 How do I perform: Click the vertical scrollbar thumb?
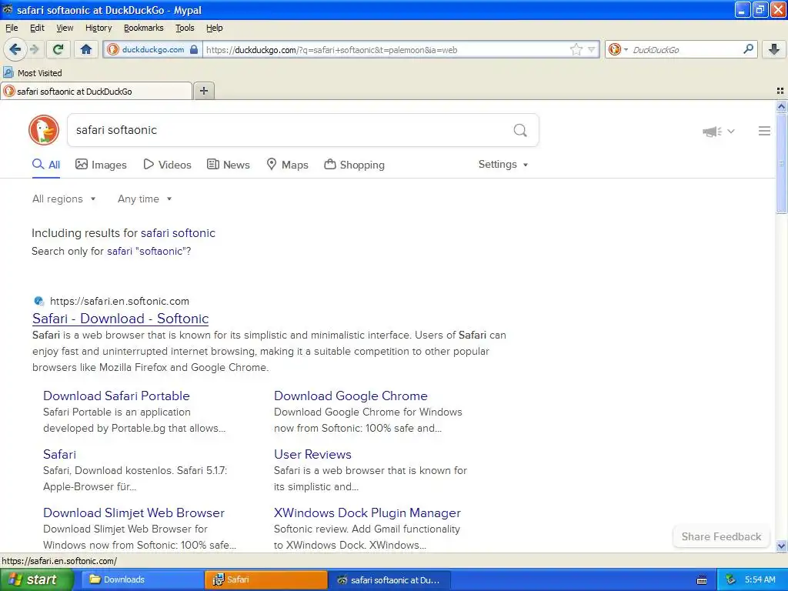pos(781,163)
